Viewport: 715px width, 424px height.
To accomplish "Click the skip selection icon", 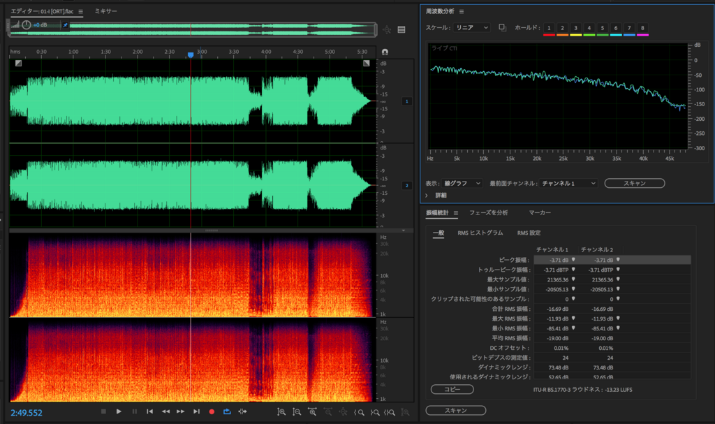I will [x=242, y=411].
